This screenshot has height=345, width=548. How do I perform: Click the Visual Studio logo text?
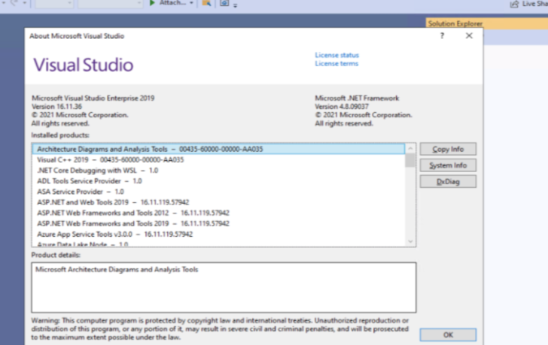click(83, 65)
